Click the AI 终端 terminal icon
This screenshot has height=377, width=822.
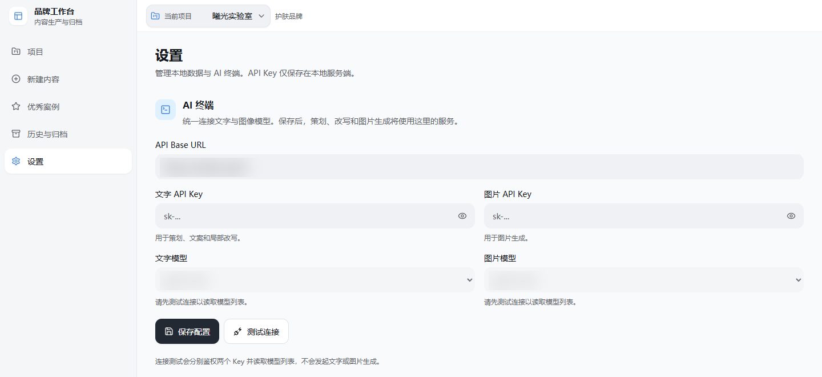[166, 109]
